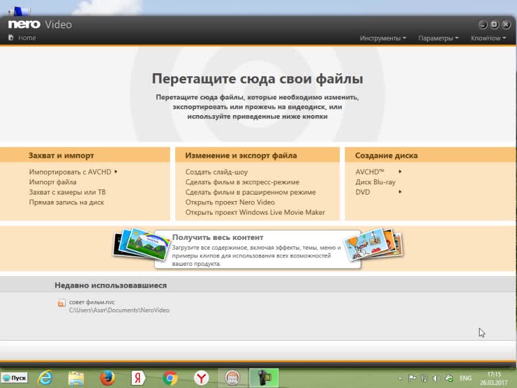Screen dimensions: 517x388
Task: Open the Параметры menu
Action: point(438,38)
